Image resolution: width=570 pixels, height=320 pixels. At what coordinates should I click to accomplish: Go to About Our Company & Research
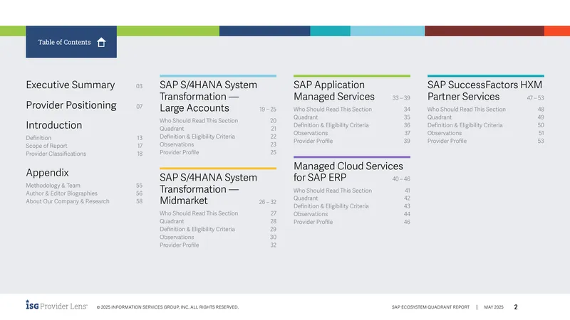(x=68, y=201)
